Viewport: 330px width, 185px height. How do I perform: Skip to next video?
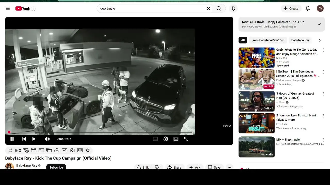[x=34, y=139]
